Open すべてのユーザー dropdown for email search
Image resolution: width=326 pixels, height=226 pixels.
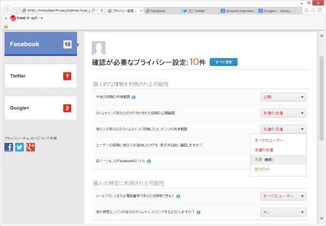(x=283, y=196)
